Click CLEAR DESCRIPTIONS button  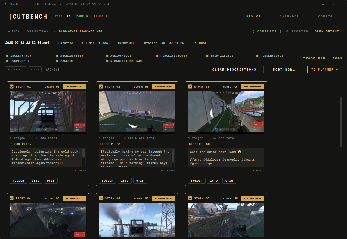tap(234, 69)
